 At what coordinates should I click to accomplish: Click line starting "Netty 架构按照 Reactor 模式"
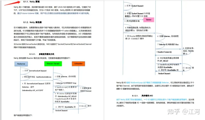[42, 58]
